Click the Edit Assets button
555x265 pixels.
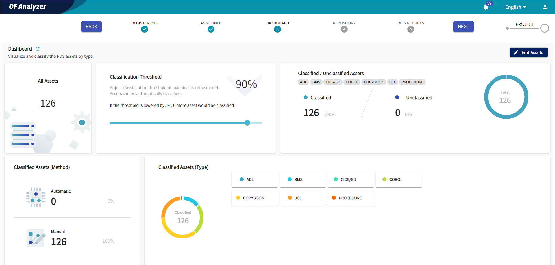(529, 52)
